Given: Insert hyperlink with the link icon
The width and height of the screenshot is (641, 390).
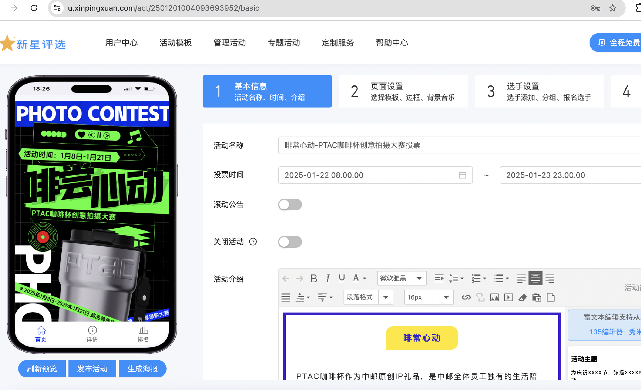Looking at the screenshot, I should (466, 297).
